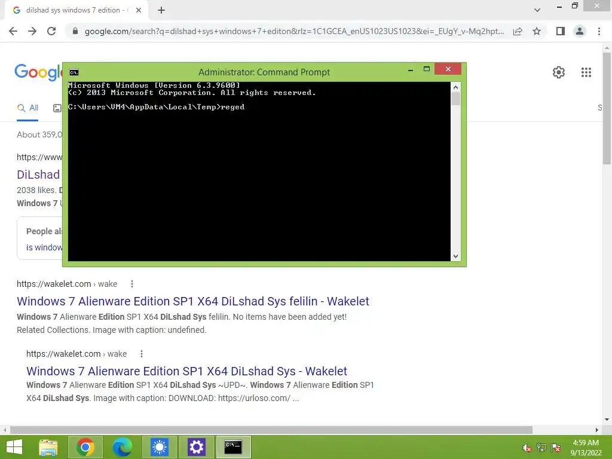
Task: Switch to the Images search tab icon
Action: click(57, 108)
